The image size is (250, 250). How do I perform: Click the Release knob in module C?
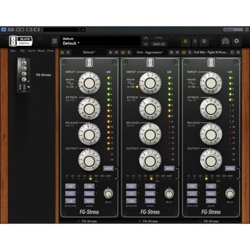pyautogui.click(x=211, y=135)
